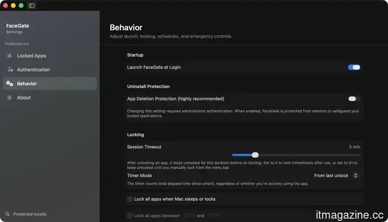Click the Behavior page title
Viewport: 388px width, 222px height.
coord(126,28)
